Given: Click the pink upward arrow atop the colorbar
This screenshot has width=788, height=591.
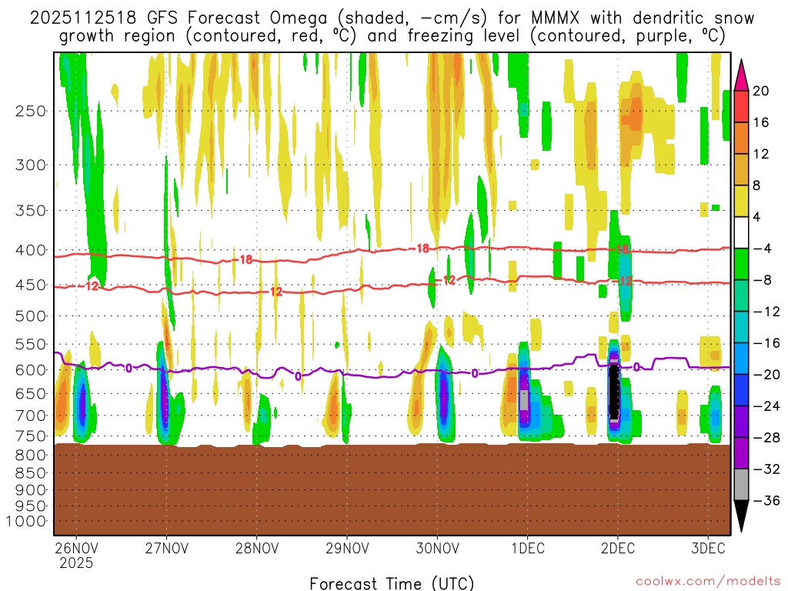Looking at the screenshot, I should tap(741, 75).
